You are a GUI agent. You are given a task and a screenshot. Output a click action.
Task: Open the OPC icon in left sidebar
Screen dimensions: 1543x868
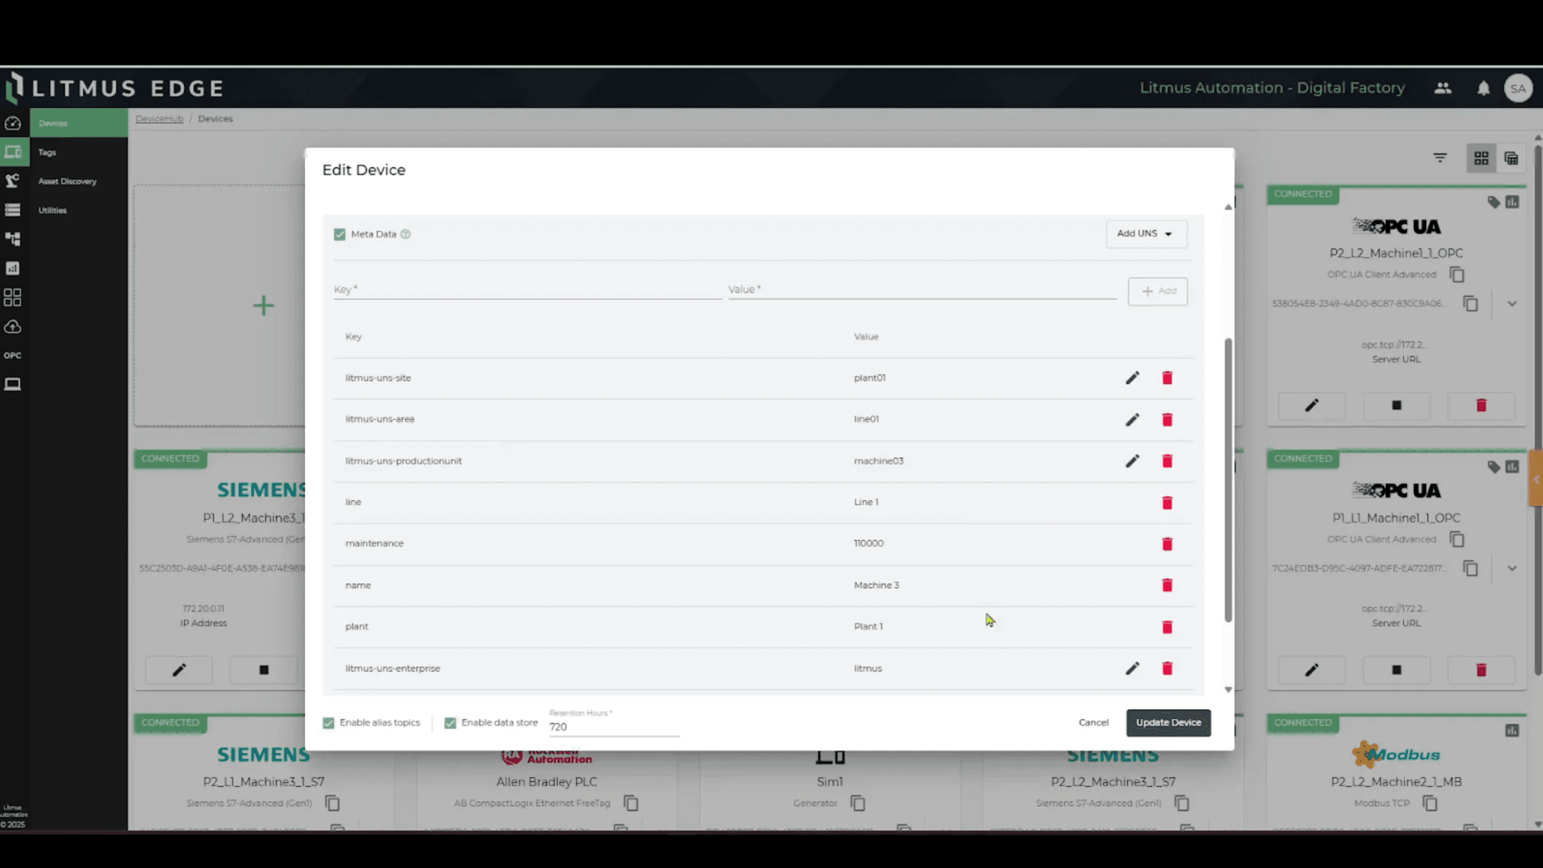(x=13, y=355)
